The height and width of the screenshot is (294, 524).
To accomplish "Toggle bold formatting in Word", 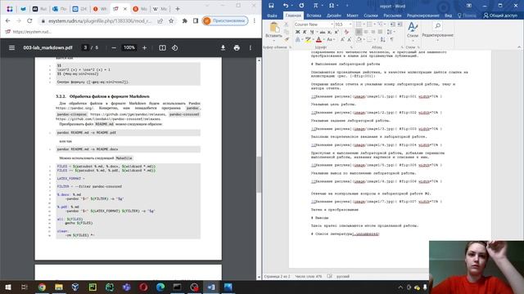I will pos(297,32).
